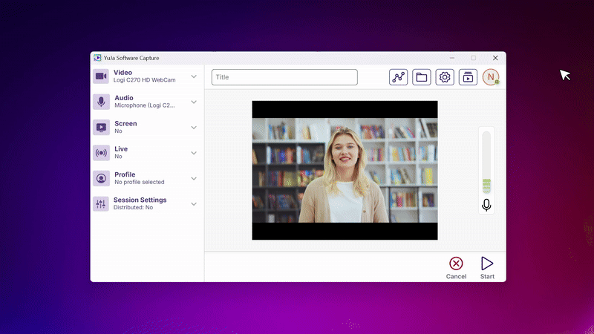Click the Profile person icon in sidebar
The height and width of the screenshot is (334, 594).
click(x=101, y=178)
